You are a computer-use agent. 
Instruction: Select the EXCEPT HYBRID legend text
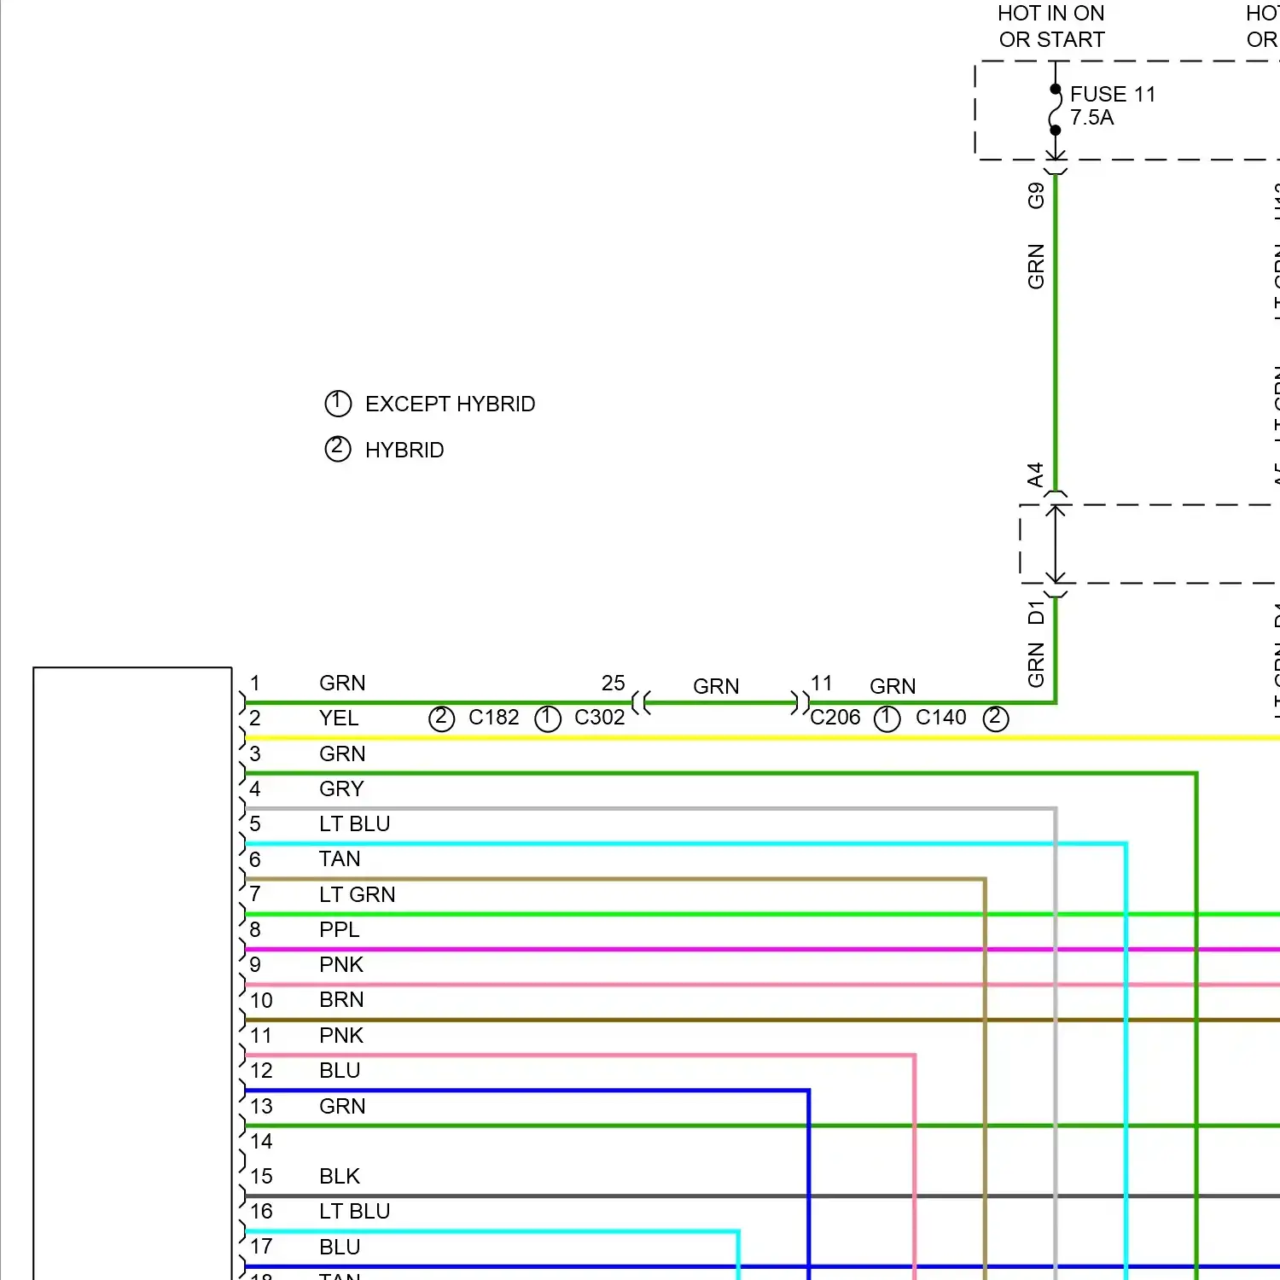point(450,404)
